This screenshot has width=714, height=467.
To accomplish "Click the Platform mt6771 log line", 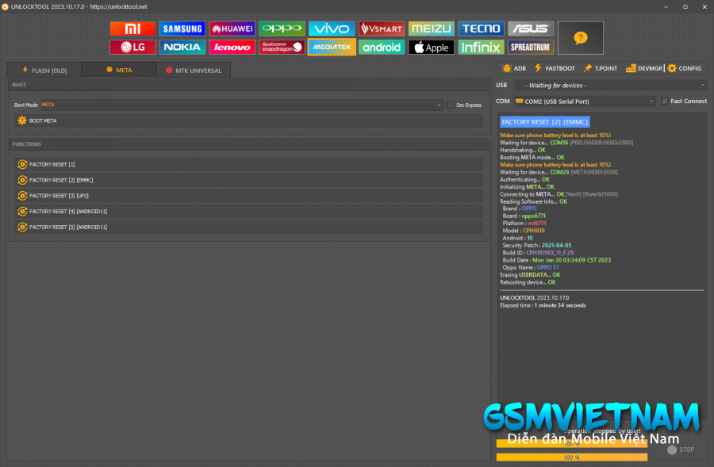I will coord(524,224).
